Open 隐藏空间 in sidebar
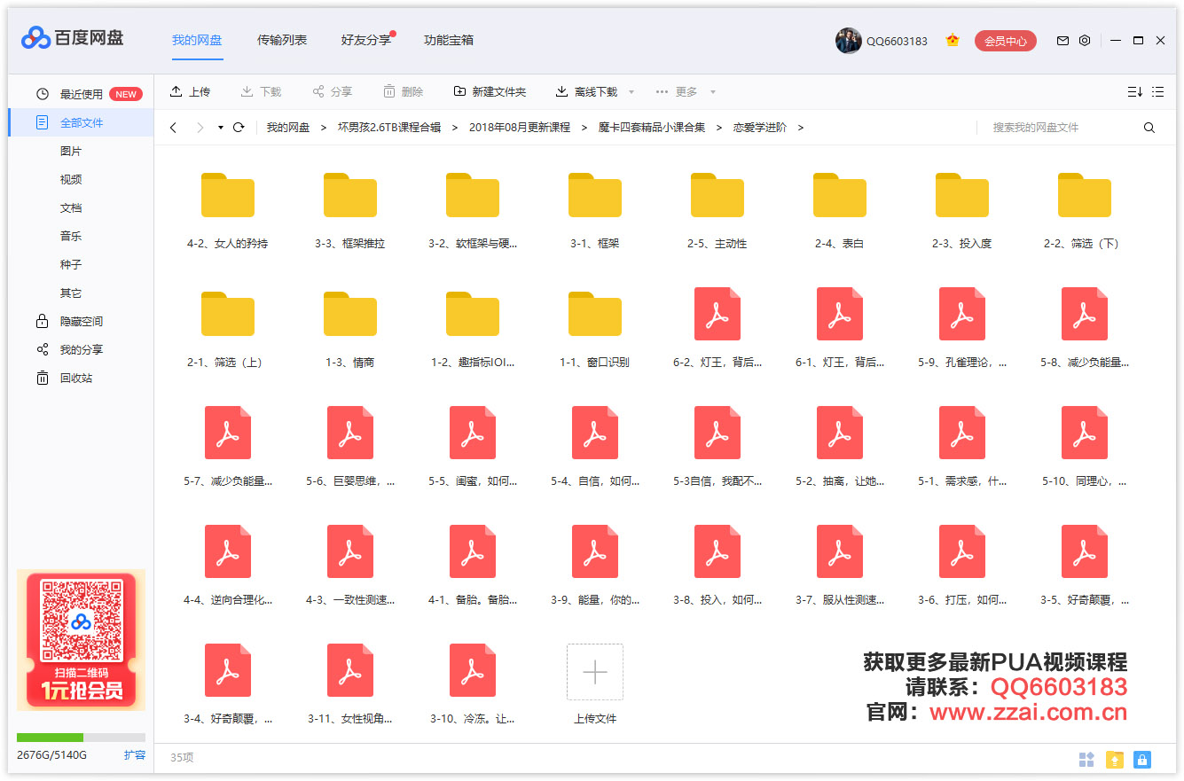The height and width of the screenshot is (781, 1184). click(x=81, y=321)
